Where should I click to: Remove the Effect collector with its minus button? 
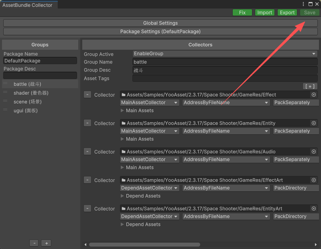tap(87, 95)
